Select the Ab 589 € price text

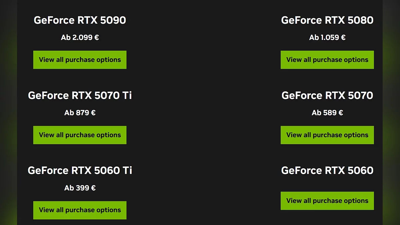click(327, 113)
